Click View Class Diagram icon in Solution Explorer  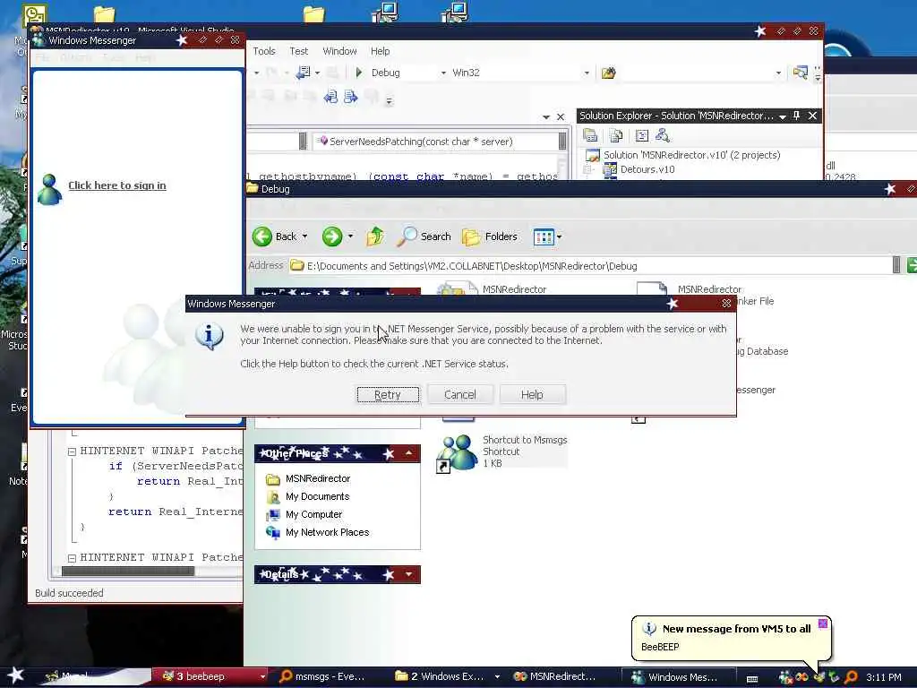[663, 136]
